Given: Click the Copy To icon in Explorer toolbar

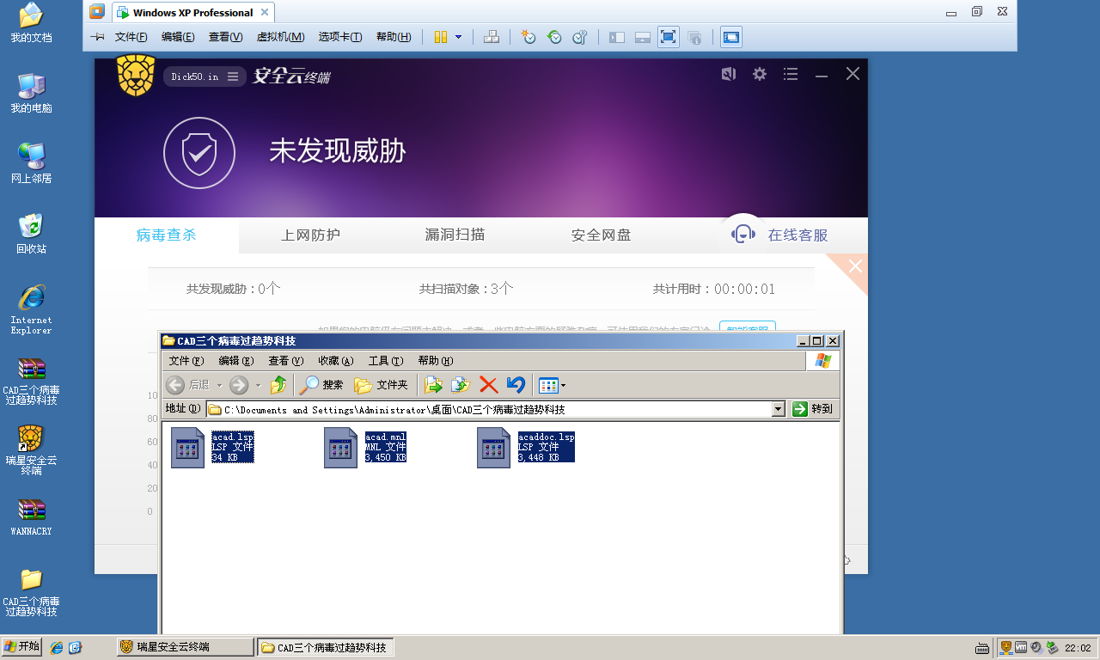Looking at the screenshot, I should coord(461,385).
